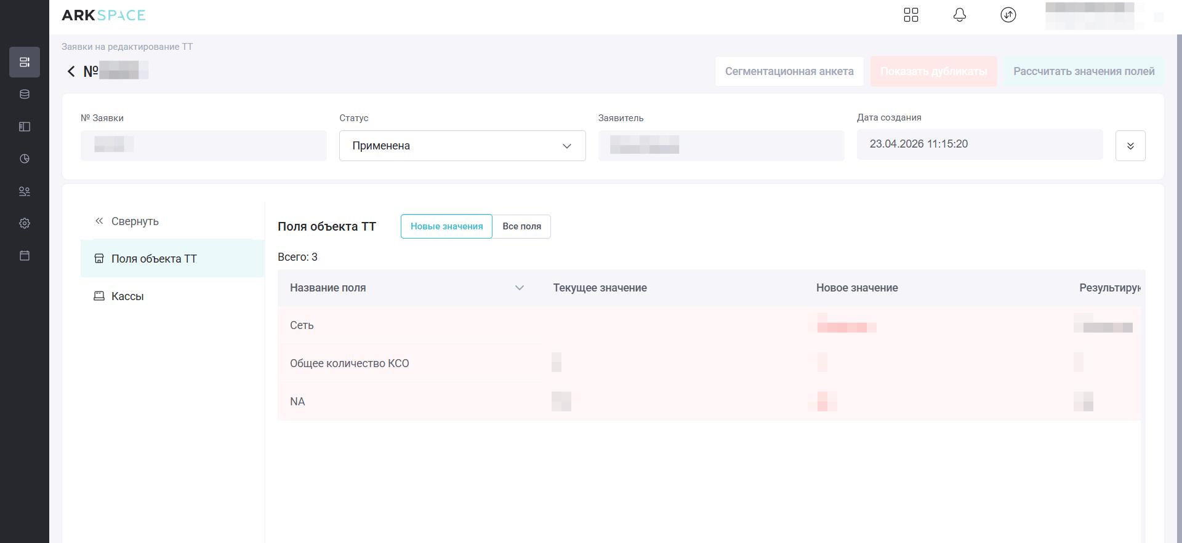This screenshot has height=543, width=1182.
Task: Click 'Сегментационная анкета' button
Action: [x=789, y=71]
